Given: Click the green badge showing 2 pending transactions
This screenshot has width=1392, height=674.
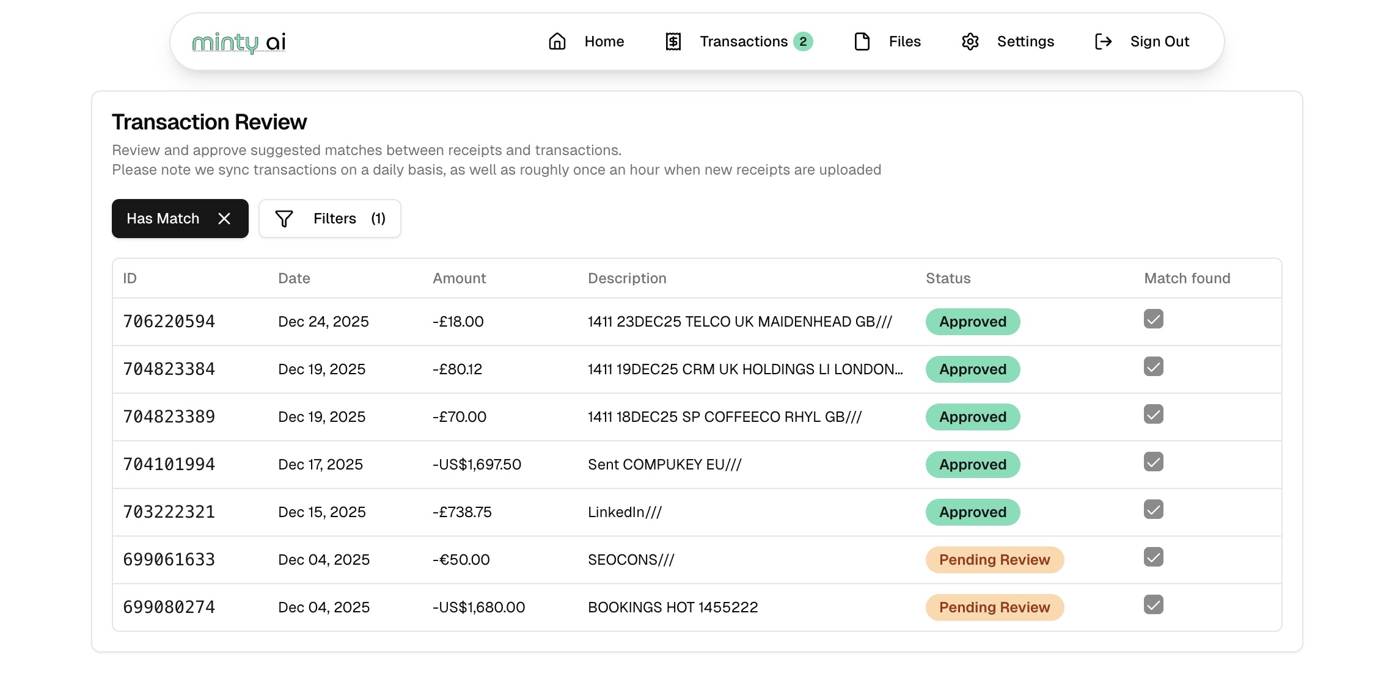Looking at the screenshot, I should coord(804,41).
